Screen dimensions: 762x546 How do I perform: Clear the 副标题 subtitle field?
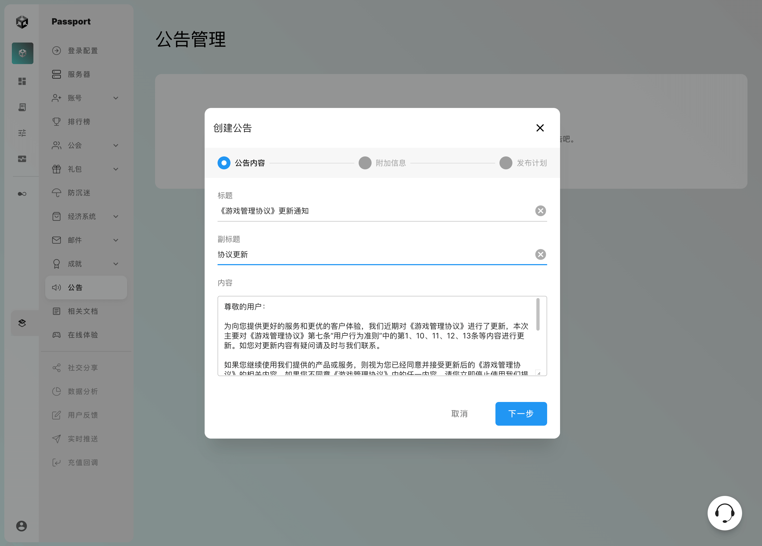pos(540,254)
